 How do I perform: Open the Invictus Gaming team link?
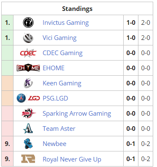66,23
